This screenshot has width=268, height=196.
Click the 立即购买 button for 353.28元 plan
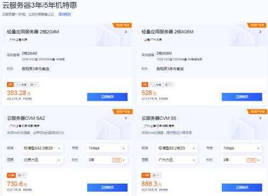click(x=107, y=97)
